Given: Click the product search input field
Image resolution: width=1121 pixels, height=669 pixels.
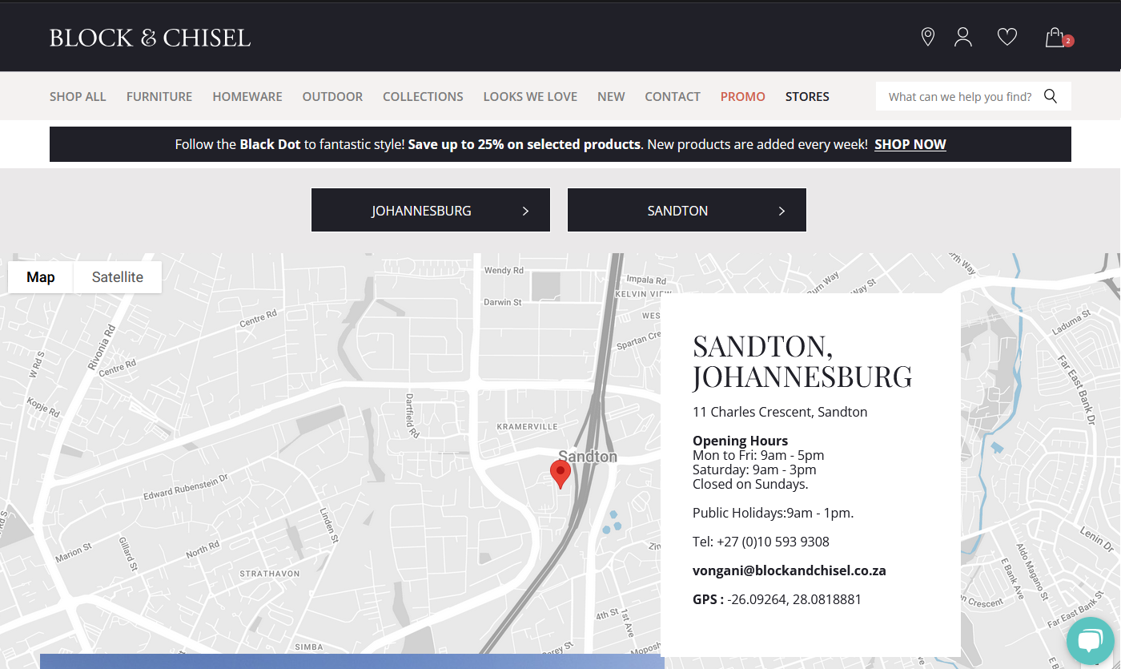Looking at the screenshot, I should [x=959, y=96].
